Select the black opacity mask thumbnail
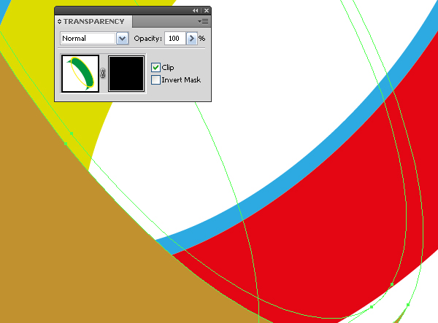This screenshot has width=438, height=323. pyautogui.click(x=126, y=74)
